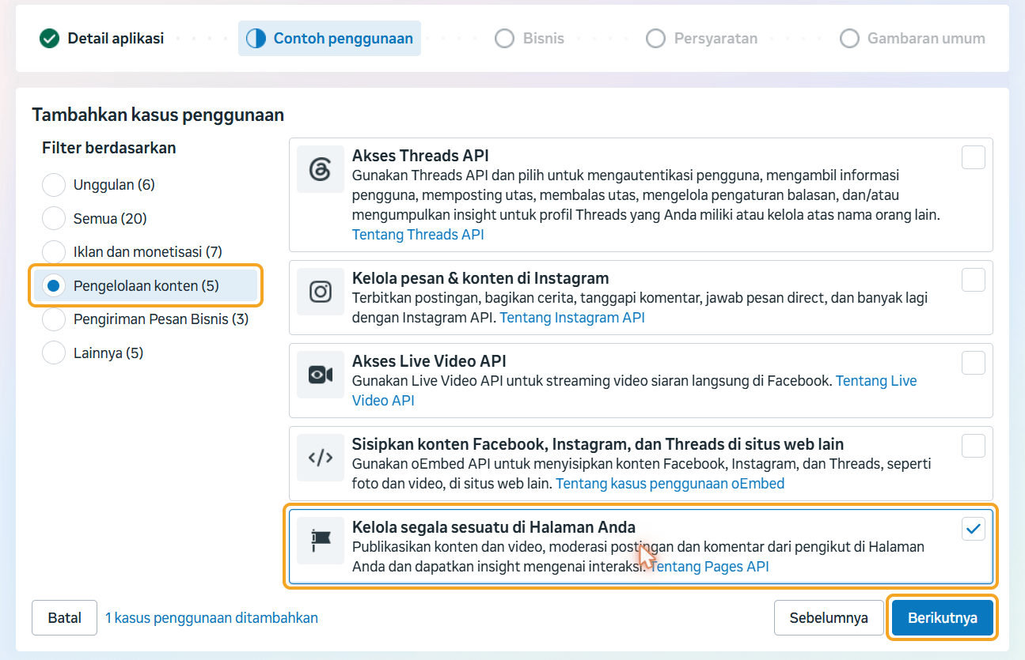Click the Live Video camera icon
The image size is (1025, 660).
point(321,375)
